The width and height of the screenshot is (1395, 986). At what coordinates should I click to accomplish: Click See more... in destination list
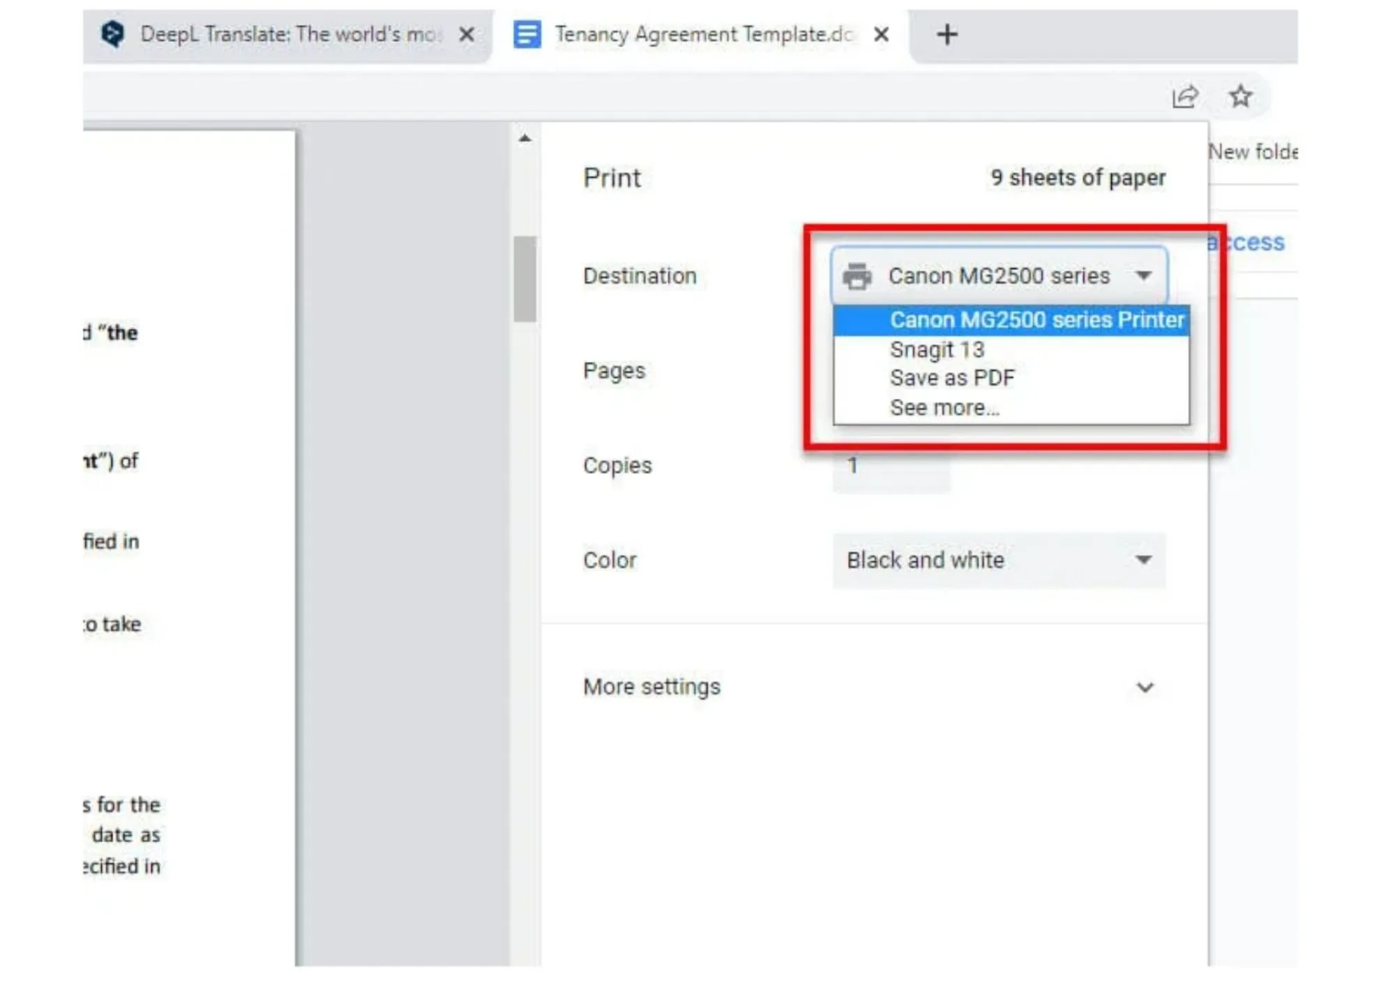pyautogui.click(x=1011, y=408)
